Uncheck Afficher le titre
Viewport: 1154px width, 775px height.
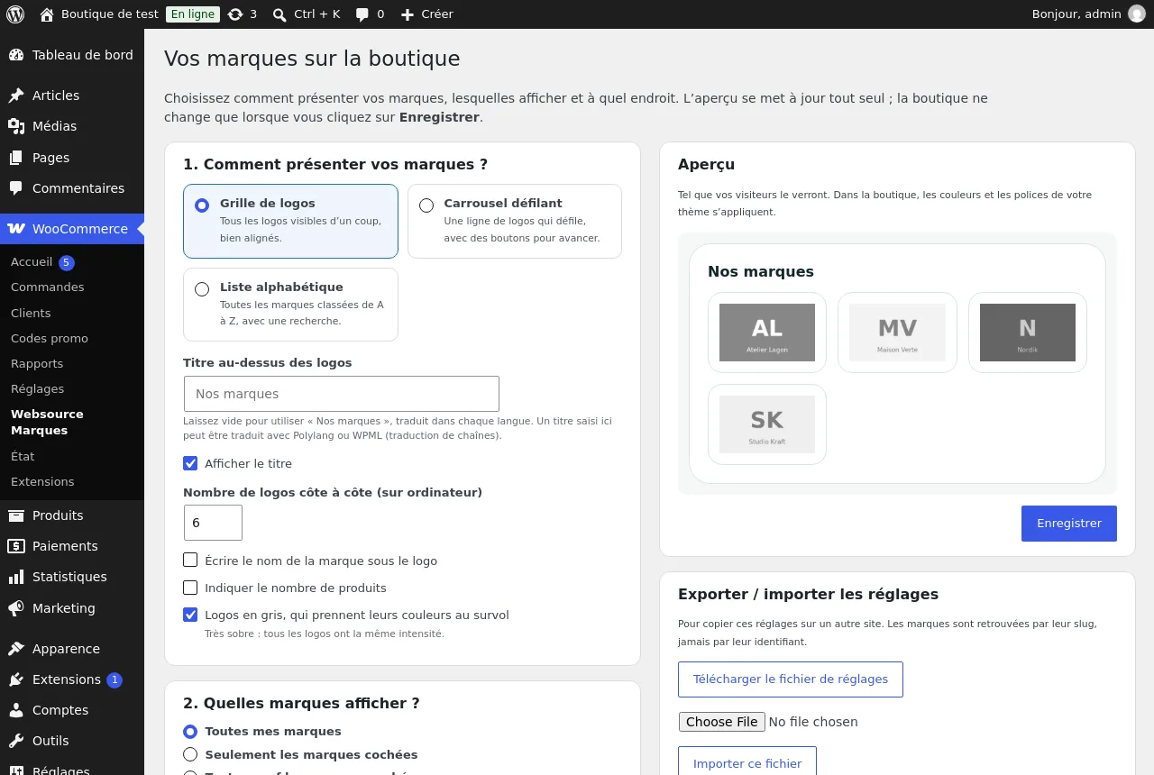pos(190,463)
